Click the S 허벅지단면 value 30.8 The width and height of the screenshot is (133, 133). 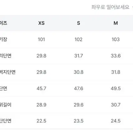(x=79, y=72)
